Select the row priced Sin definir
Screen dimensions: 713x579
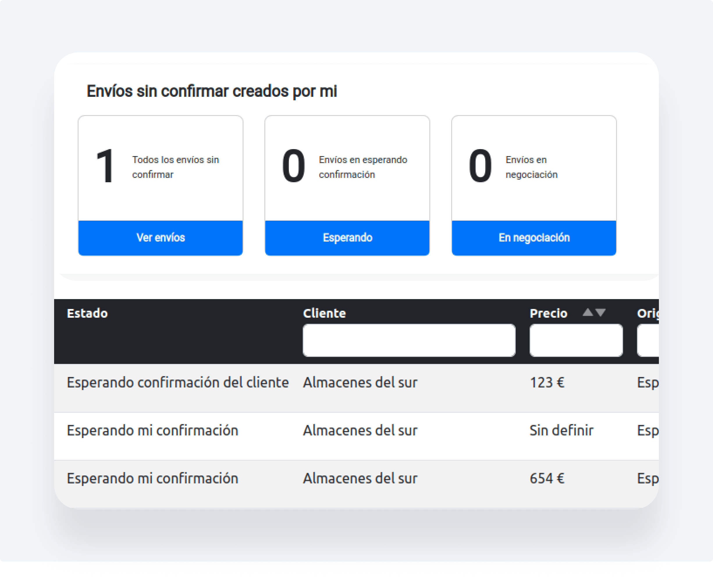(x=561, y=430)
